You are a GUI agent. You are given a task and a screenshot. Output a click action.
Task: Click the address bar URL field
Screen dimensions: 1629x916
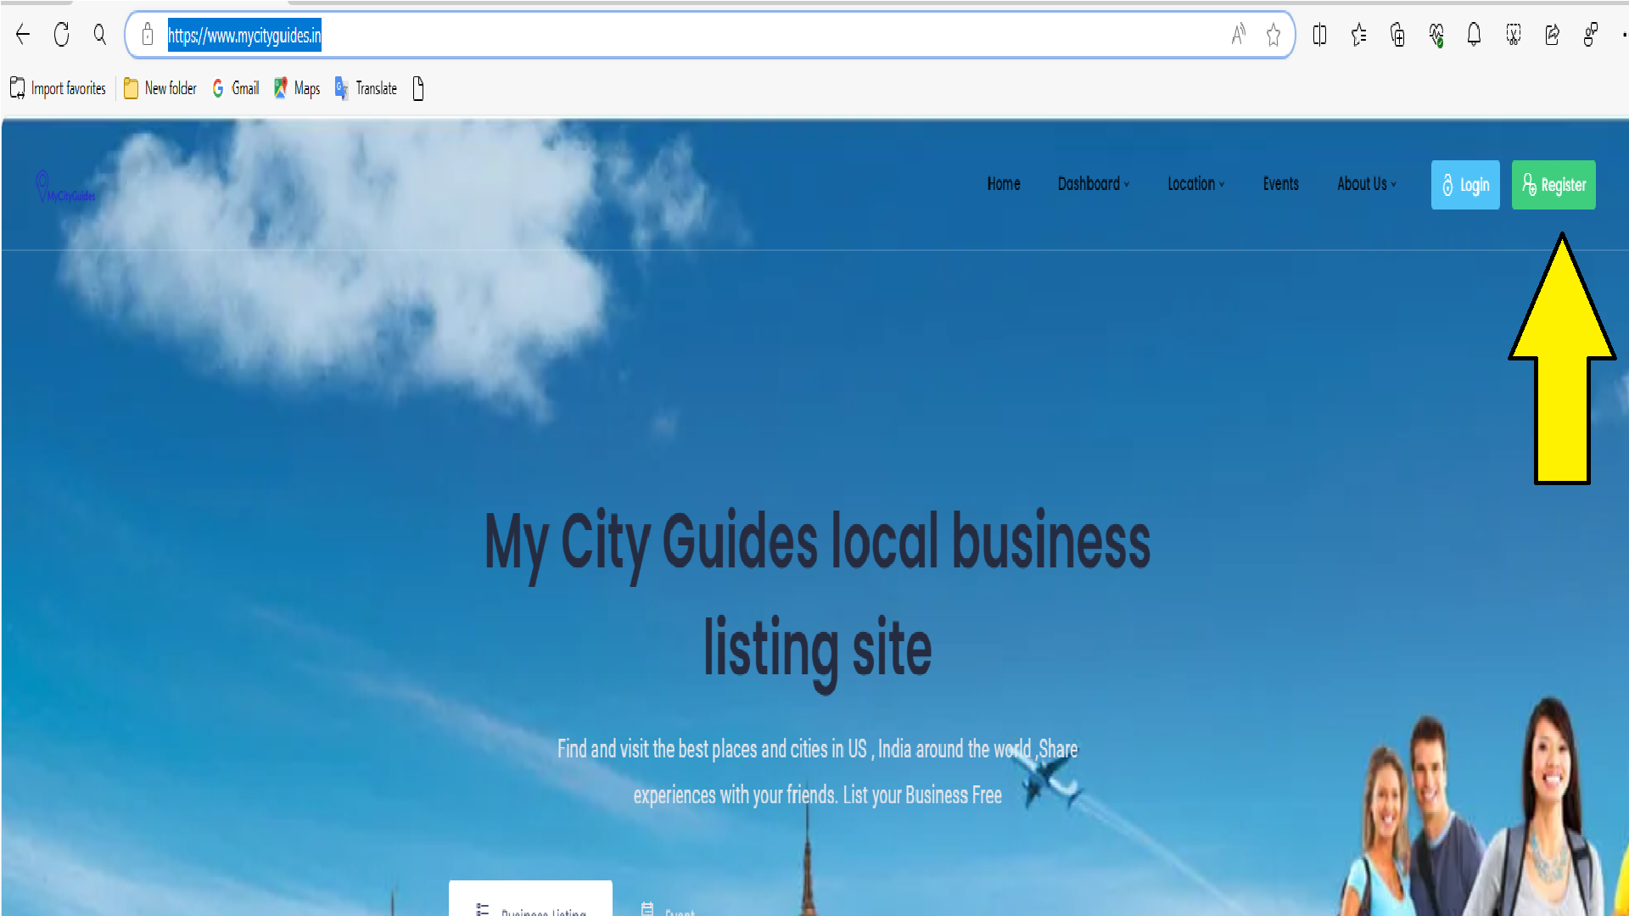click(679, 35)
